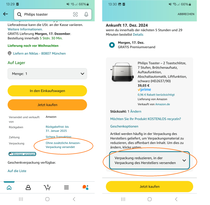Tap ABBRECHEN to cancel checkout
Viewport: 210px width, 205px height.
(x=186, y=14)
